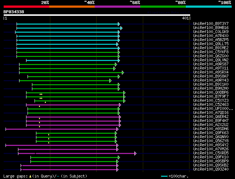Image resolution: width=235 pixels, height=179 pixels.
Task: Select the red 20% identity color segment
Action: point(26,7)
